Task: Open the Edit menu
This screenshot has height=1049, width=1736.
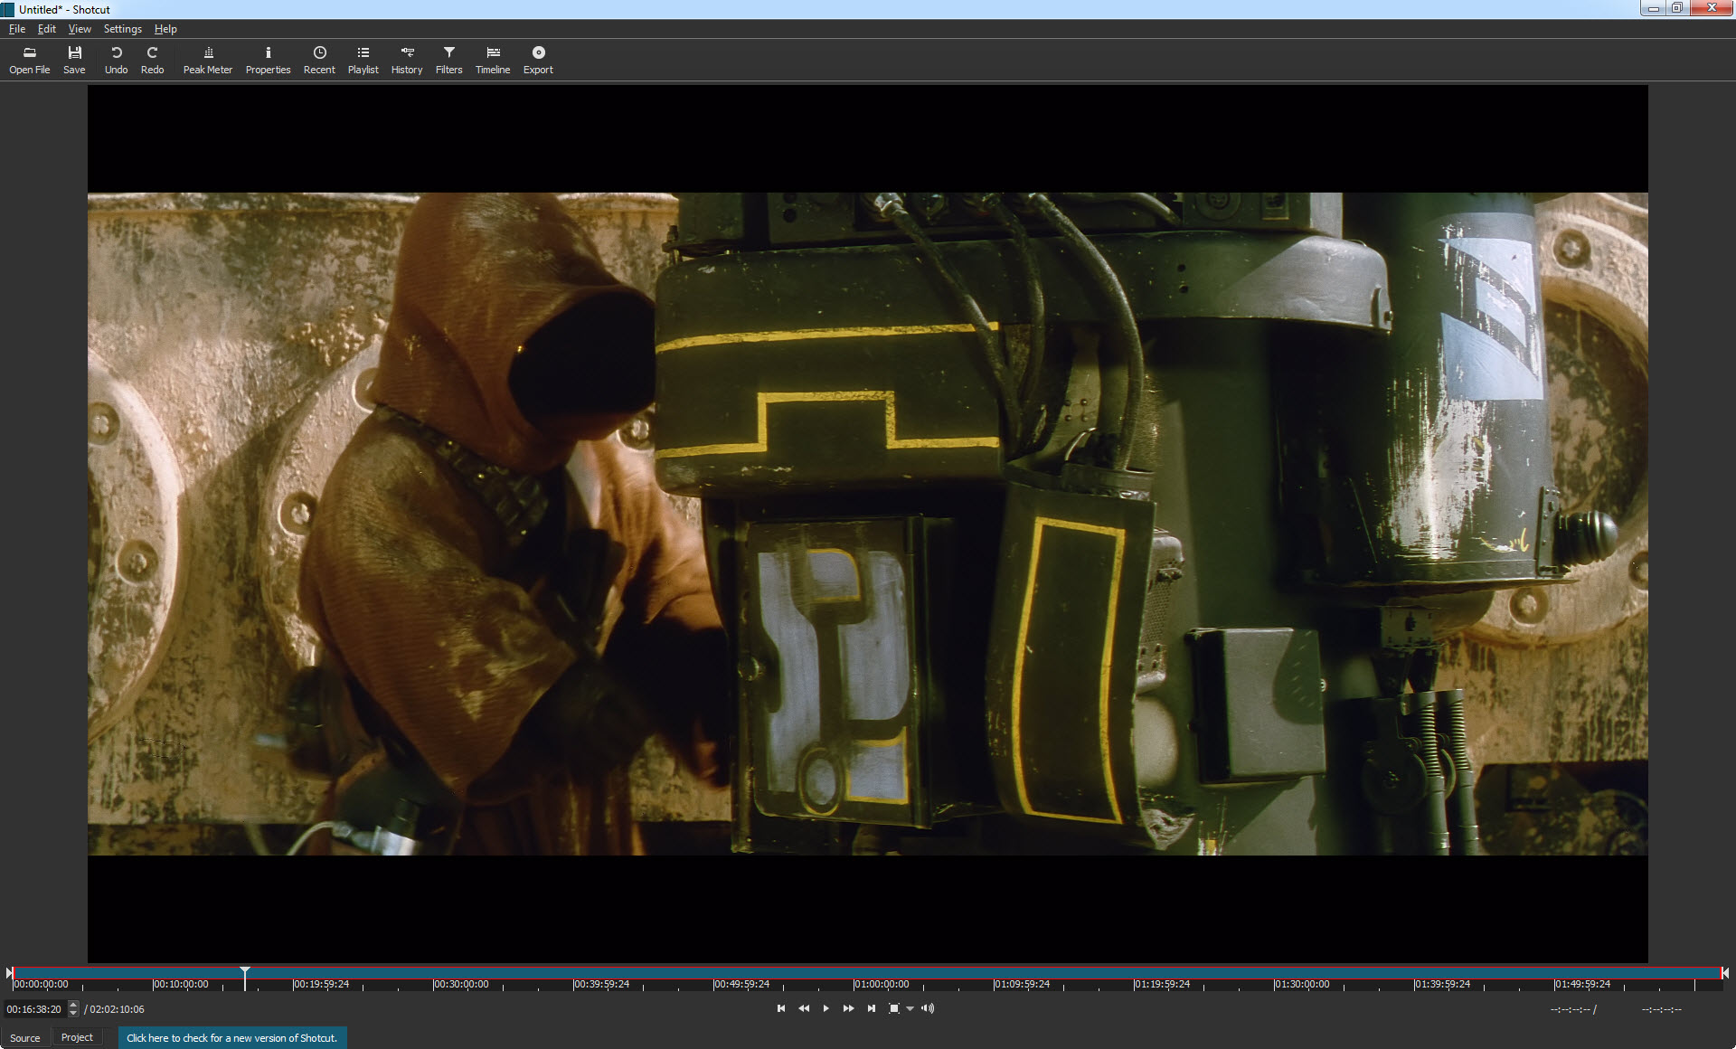Action: [47, 29]
